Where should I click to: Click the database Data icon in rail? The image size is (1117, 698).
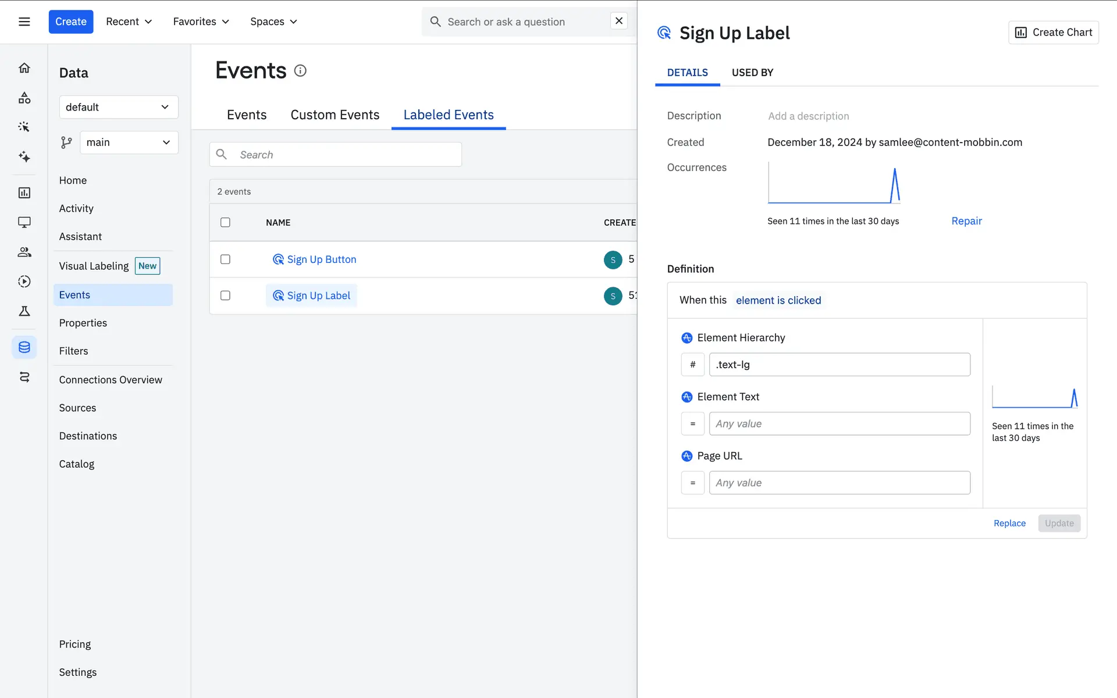pos(24,347)
